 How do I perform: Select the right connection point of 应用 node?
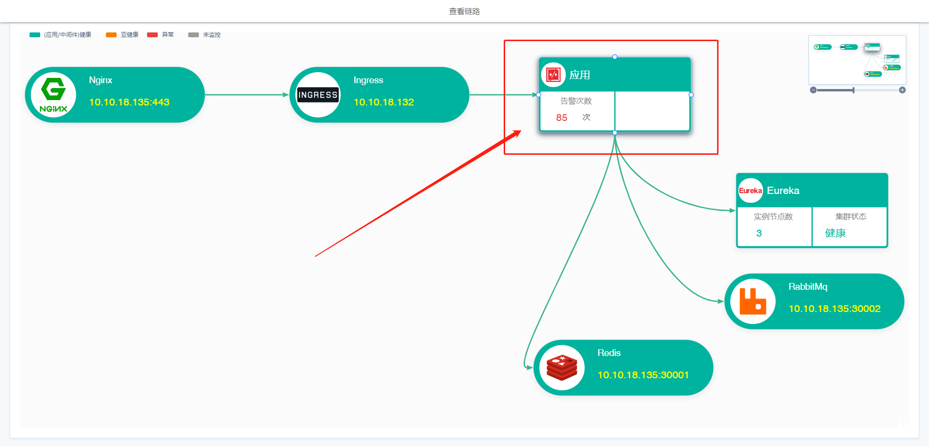(x=691, y=95)
